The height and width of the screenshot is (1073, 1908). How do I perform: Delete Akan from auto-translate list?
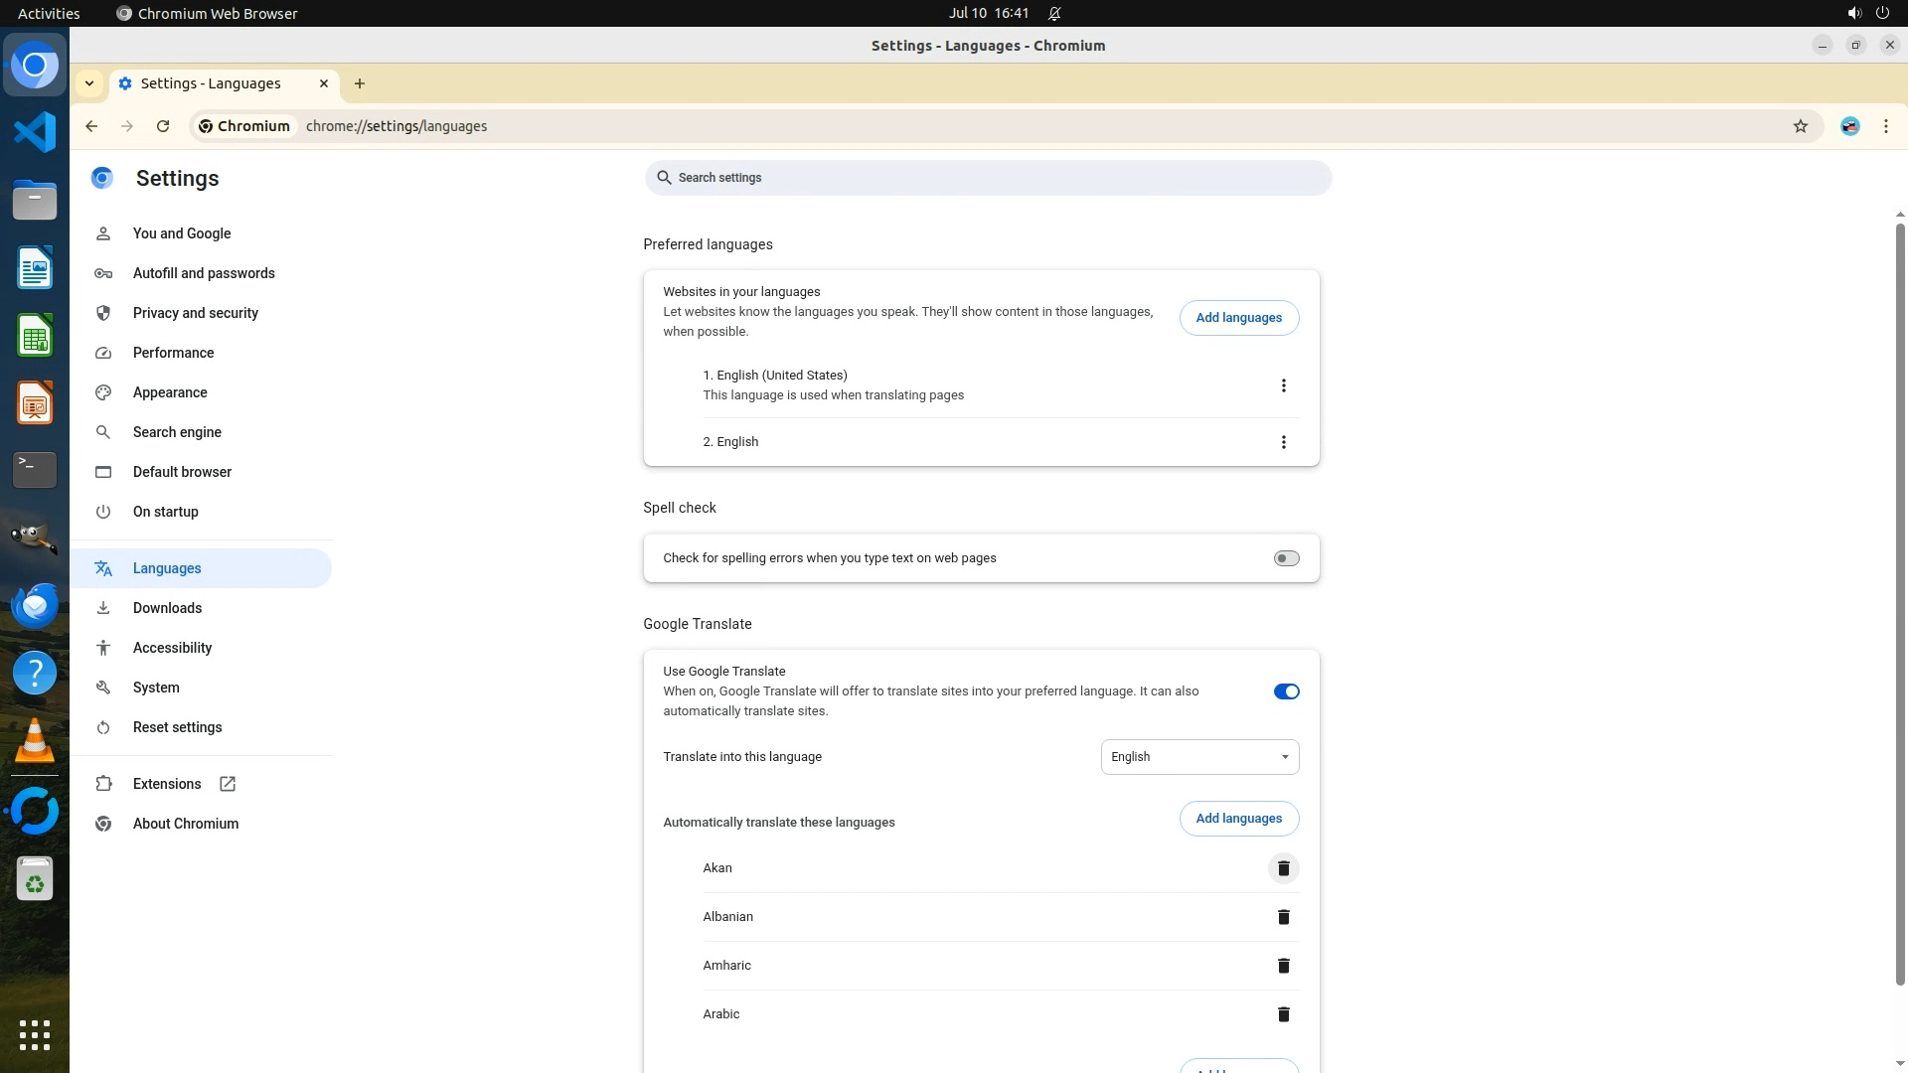click(1283, 868)
